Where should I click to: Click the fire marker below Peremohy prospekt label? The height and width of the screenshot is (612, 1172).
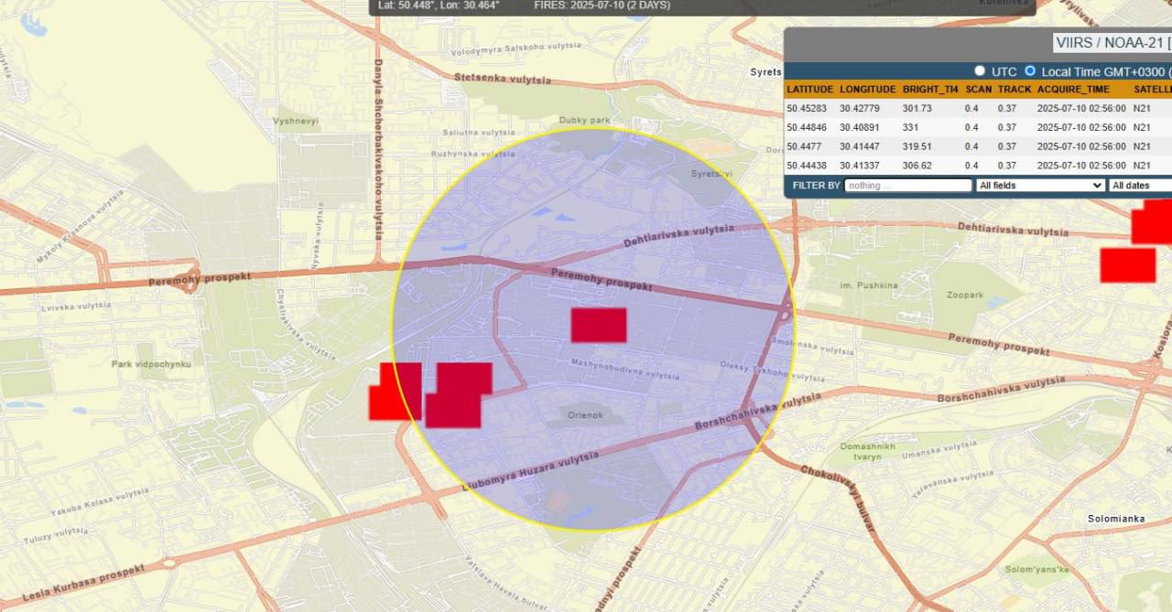599,325
